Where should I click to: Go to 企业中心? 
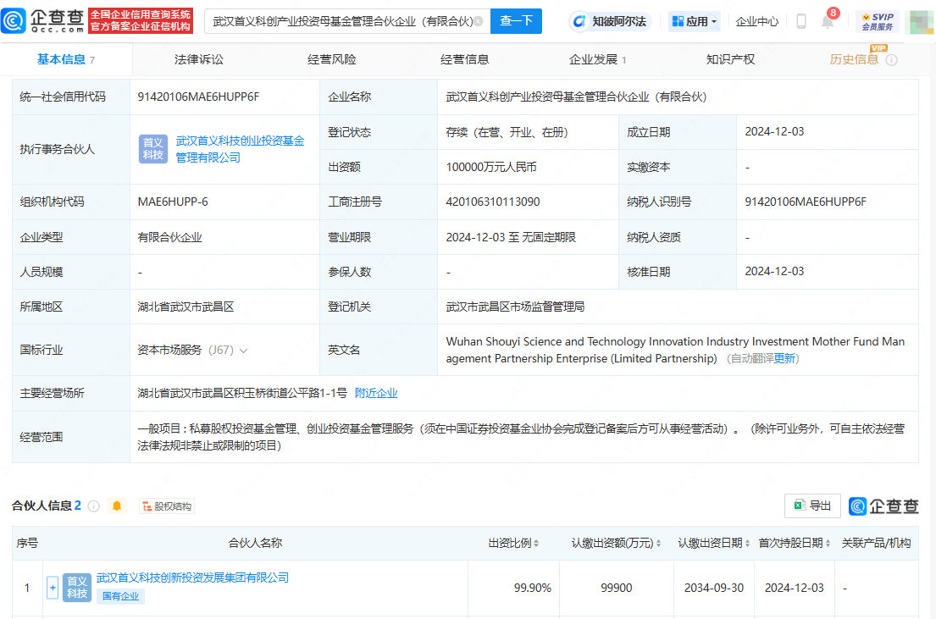point(757,21)
